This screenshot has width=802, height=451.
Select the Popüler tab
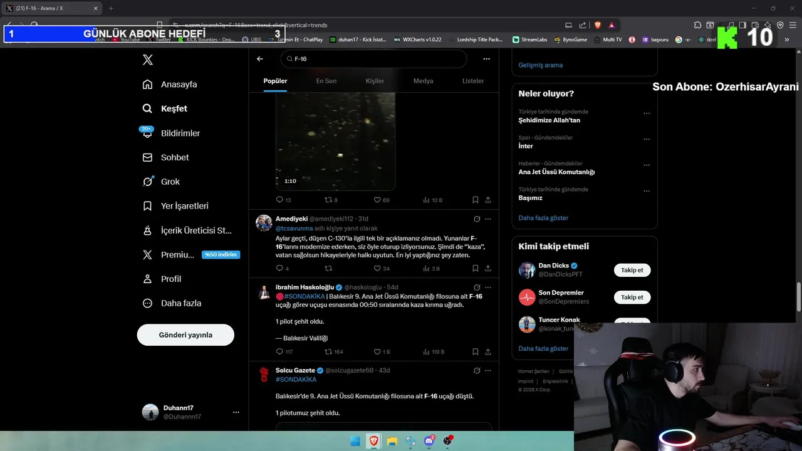(275, 81)
